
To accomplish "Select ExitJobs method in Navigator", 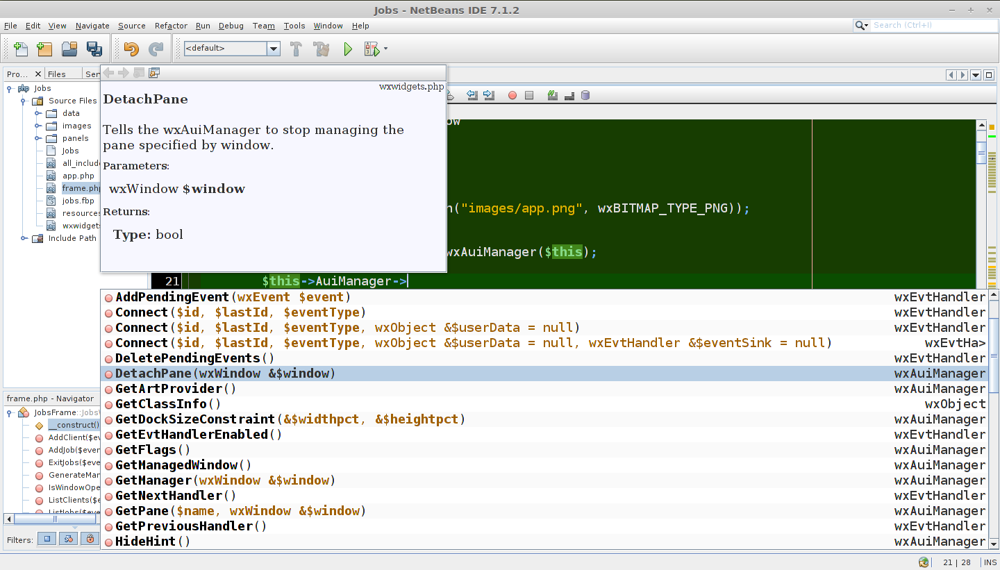I will tap(74, 462).
